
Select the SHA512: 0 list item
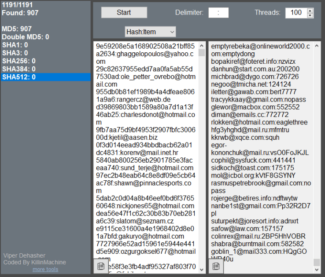coord(46,77)
